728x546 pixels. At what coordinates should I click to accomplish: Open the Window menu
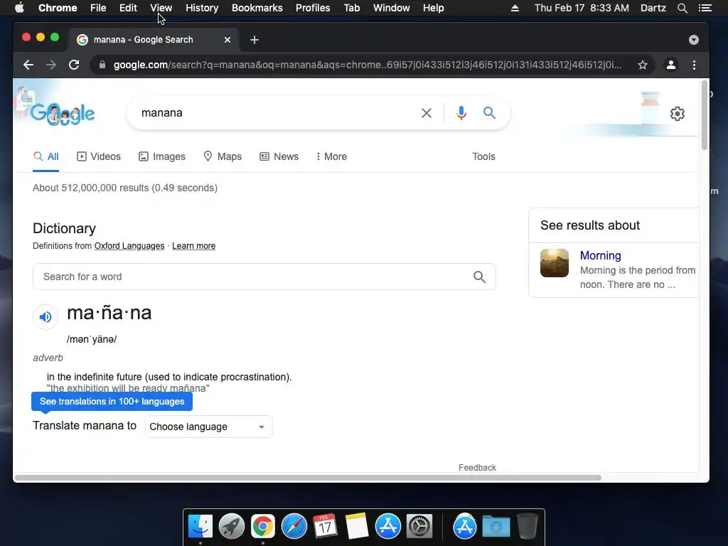pyautogui.click(x=392, y=8)
